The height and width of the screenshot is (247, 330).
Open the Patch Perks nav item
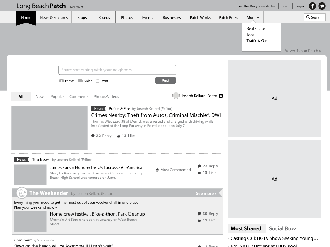point(228,17)
